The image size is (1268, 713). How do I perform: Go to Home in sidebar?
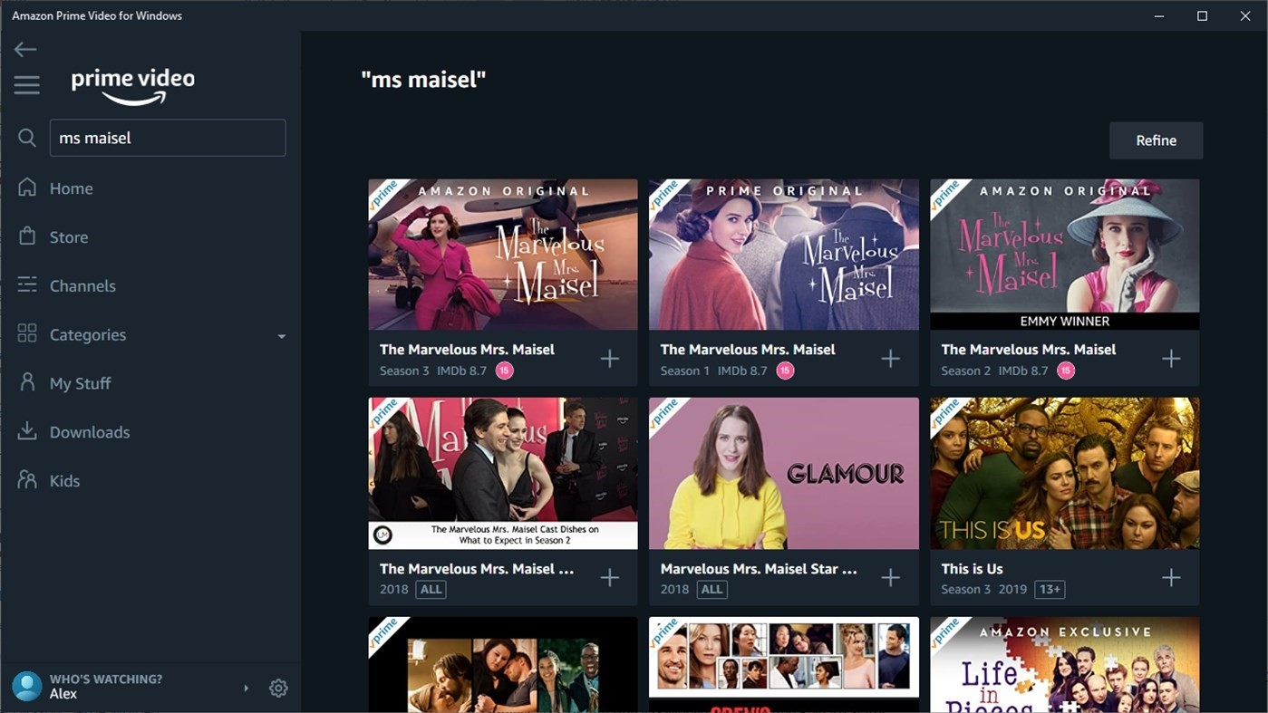(x=71, y=188)
